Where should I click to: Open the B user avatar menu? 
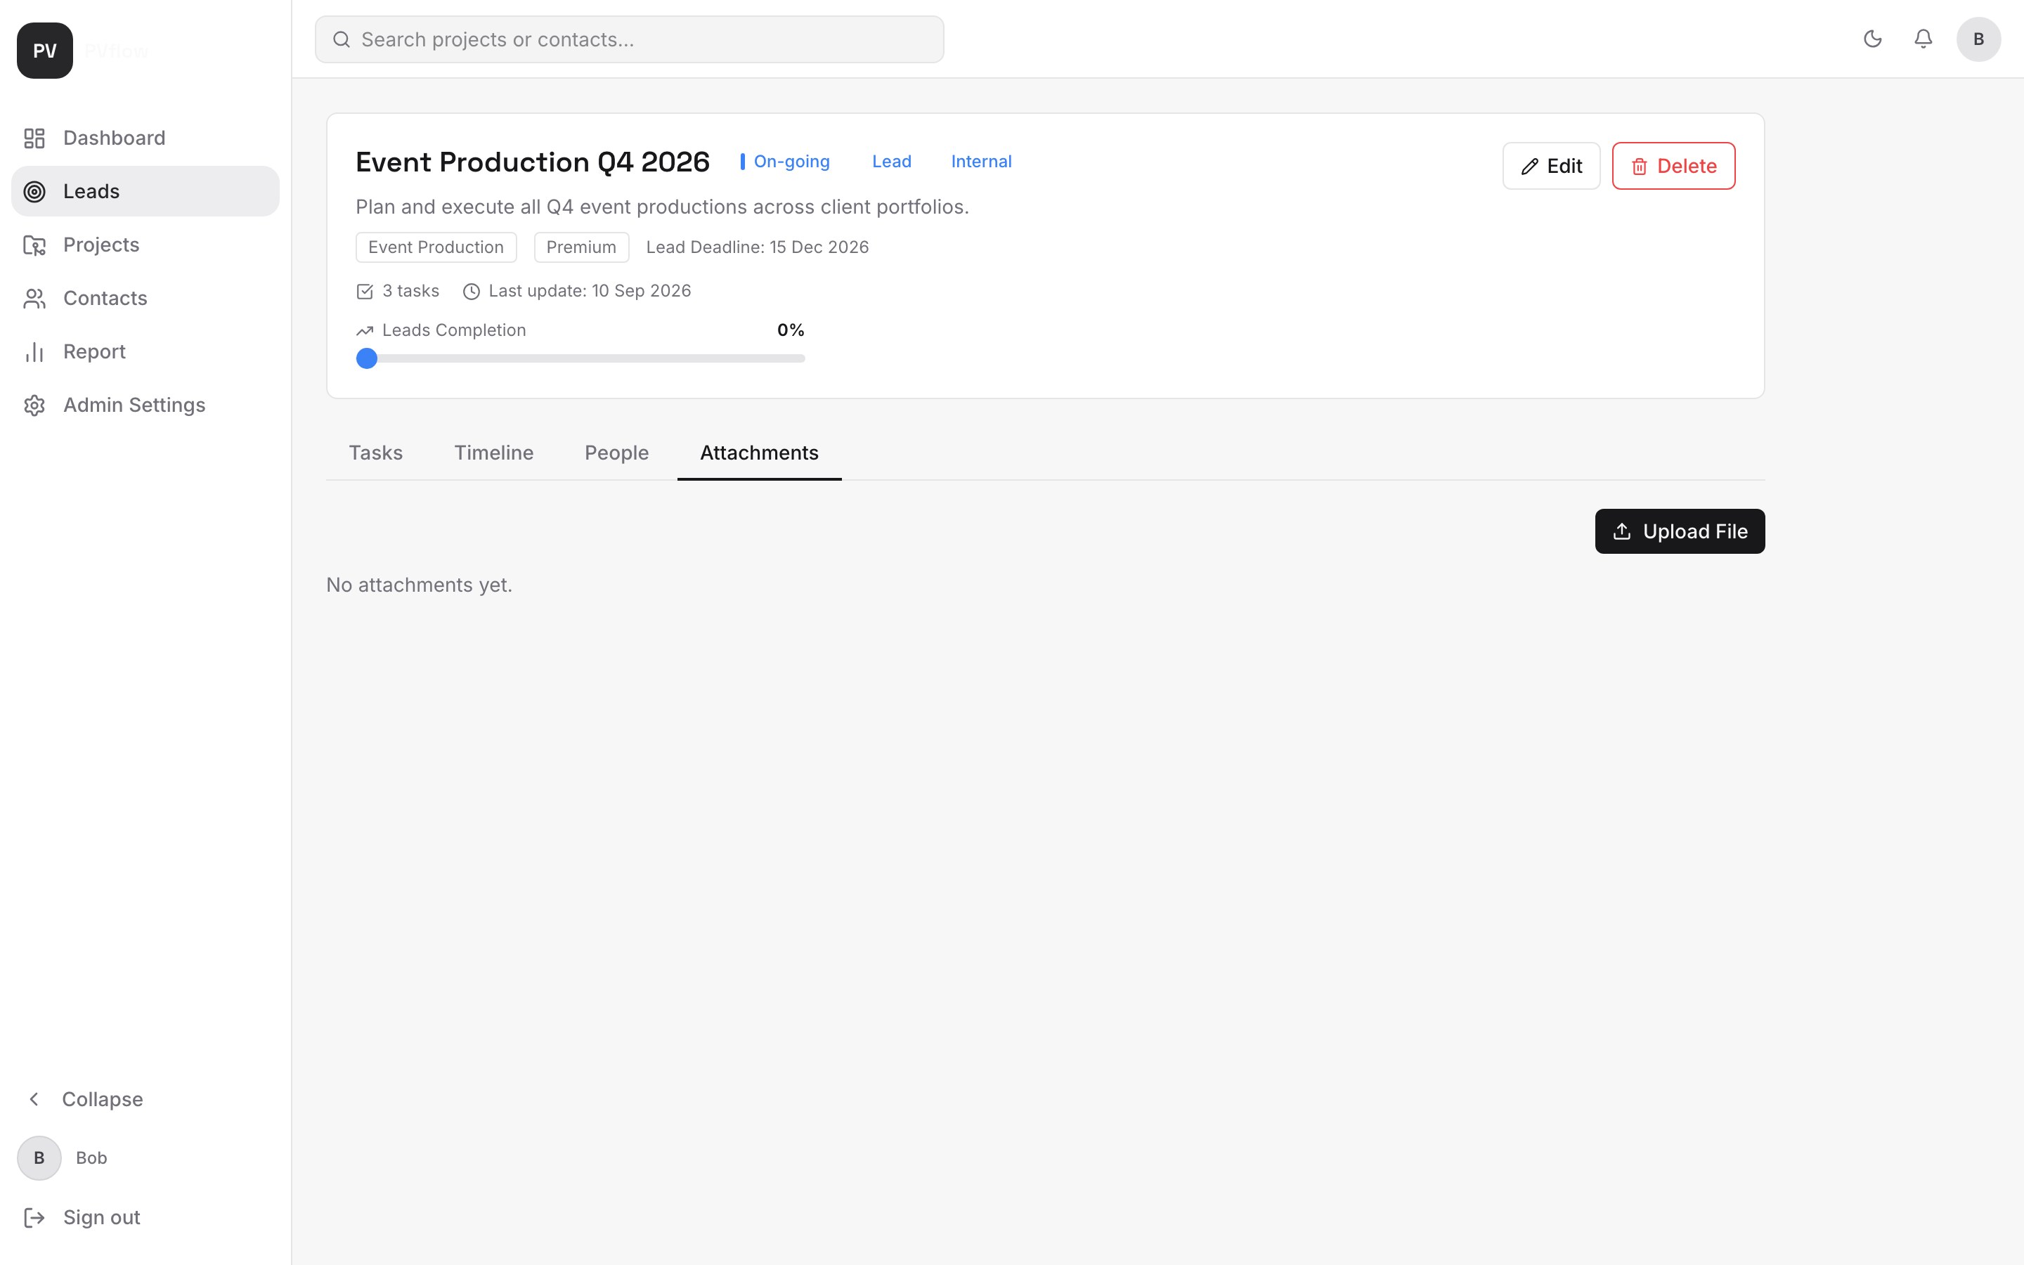coord(1979,39)
